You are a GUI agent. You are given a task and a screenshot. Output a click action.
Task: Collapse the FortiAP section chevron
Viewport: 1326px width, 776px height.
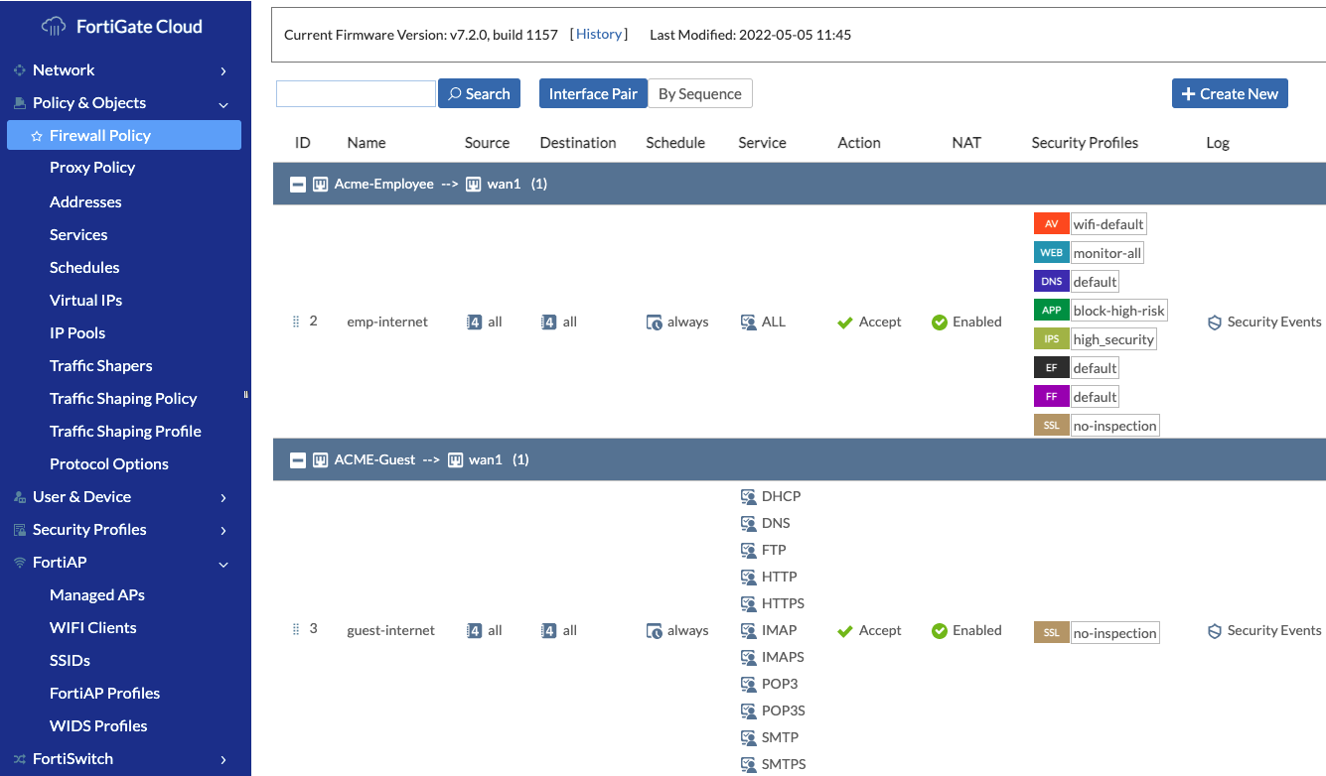[223, 564]
